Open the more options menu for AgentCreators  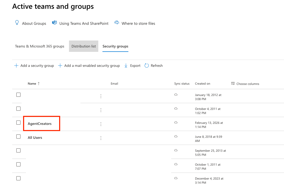(101, 124)
